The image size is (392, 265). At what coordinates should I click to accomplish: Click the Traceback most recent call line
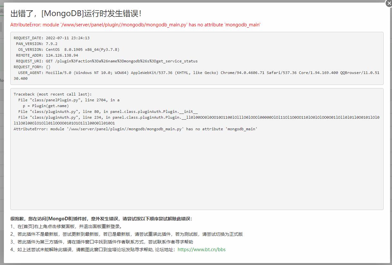(53, 94)
